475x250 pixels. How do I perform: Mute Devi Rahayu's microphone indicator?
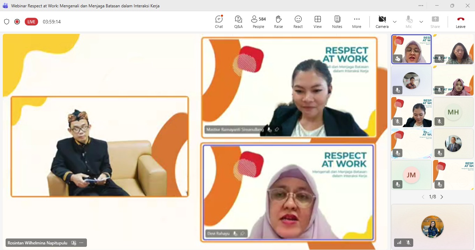(x=234, y=234)
